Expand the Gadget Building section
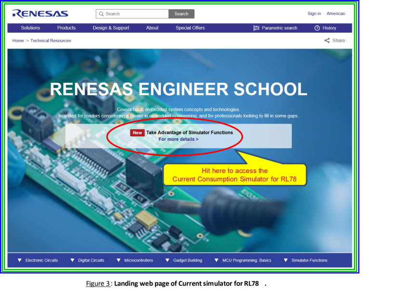Image resolution: width=399 pixels, height=296 pixels. [184, 260]
